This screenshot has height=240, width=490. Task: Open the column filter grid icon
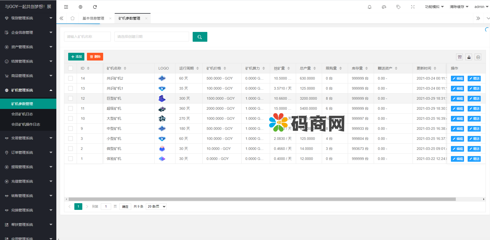460,57
